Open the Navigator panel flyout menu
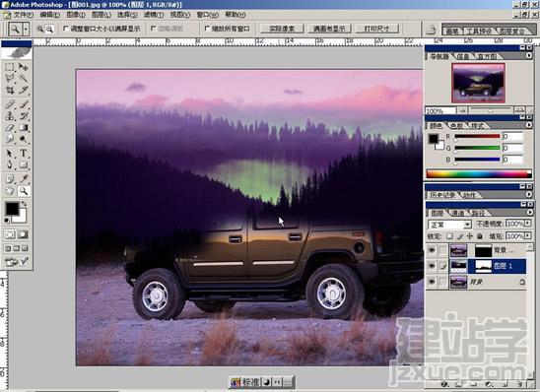540x392 pixels. [x=529, y=55]
